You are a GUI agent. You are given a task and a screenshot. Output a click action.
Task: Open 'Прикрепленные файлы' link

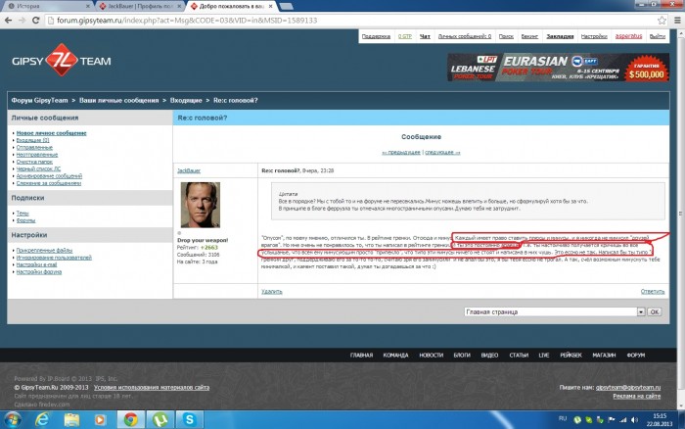44,250
